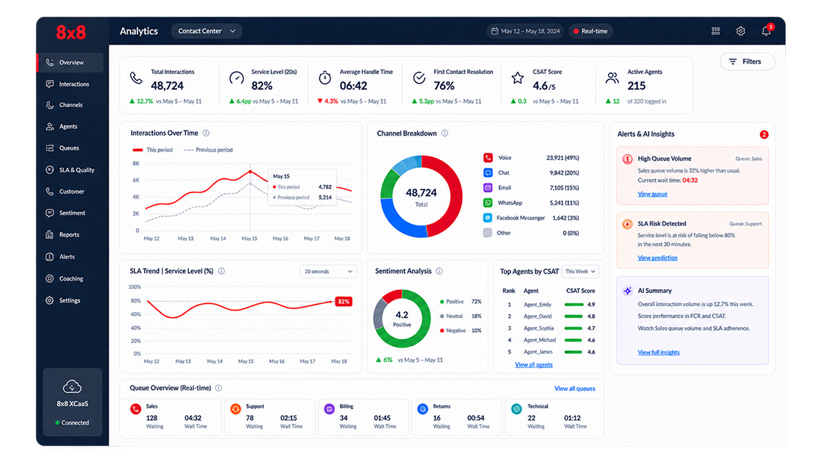Toggle the Previous period legend series

click(x=208, y=150)
